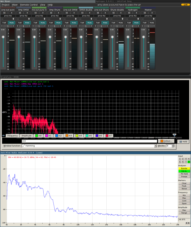Viewport: 191px width, 227px height.
Task: Select input 8 in the JAAA analyser
Action: pos(189,162)
